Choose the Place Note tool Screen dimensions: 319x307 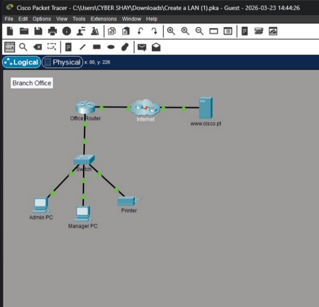(x=68, y=47)
